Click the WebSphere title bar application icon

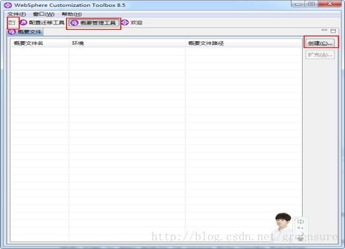pyautogui.click(x=8, y=5)
